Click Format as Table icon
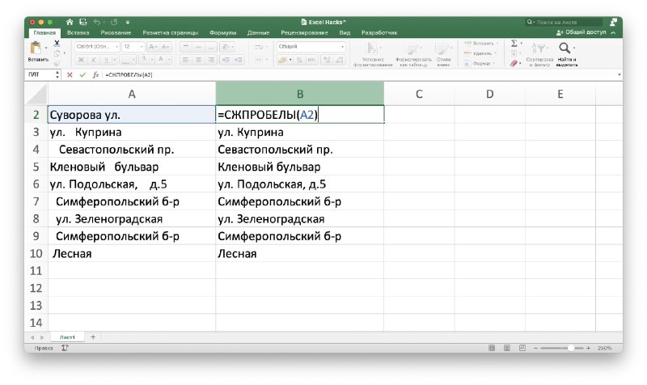647x385 pixels. tap(412, 49)
